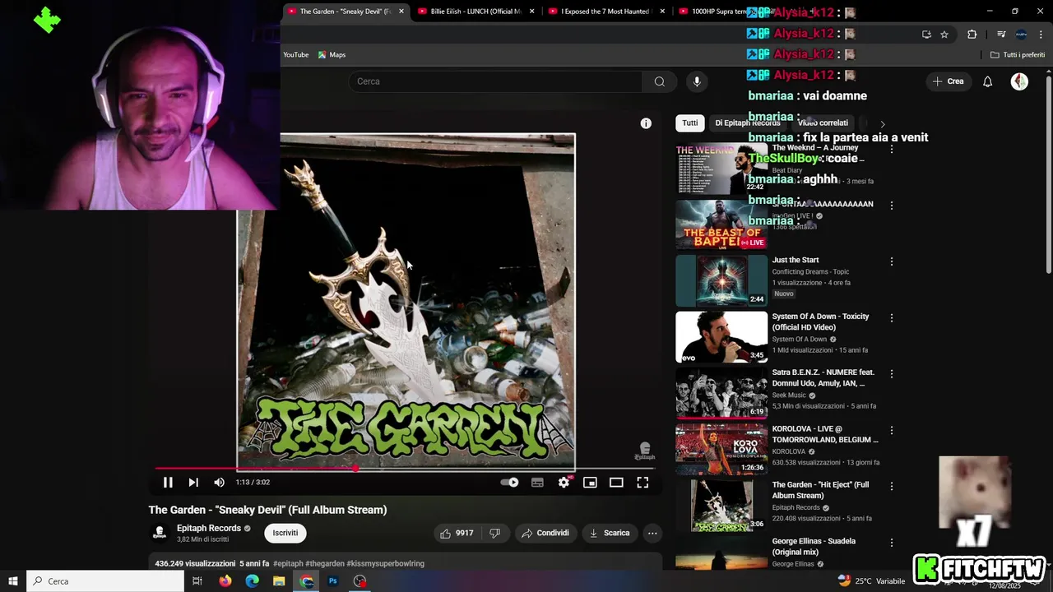The width and height of the screenshot is (1053, 592).
Task: Open the Maps bookmark
Action: pos(332,55)
